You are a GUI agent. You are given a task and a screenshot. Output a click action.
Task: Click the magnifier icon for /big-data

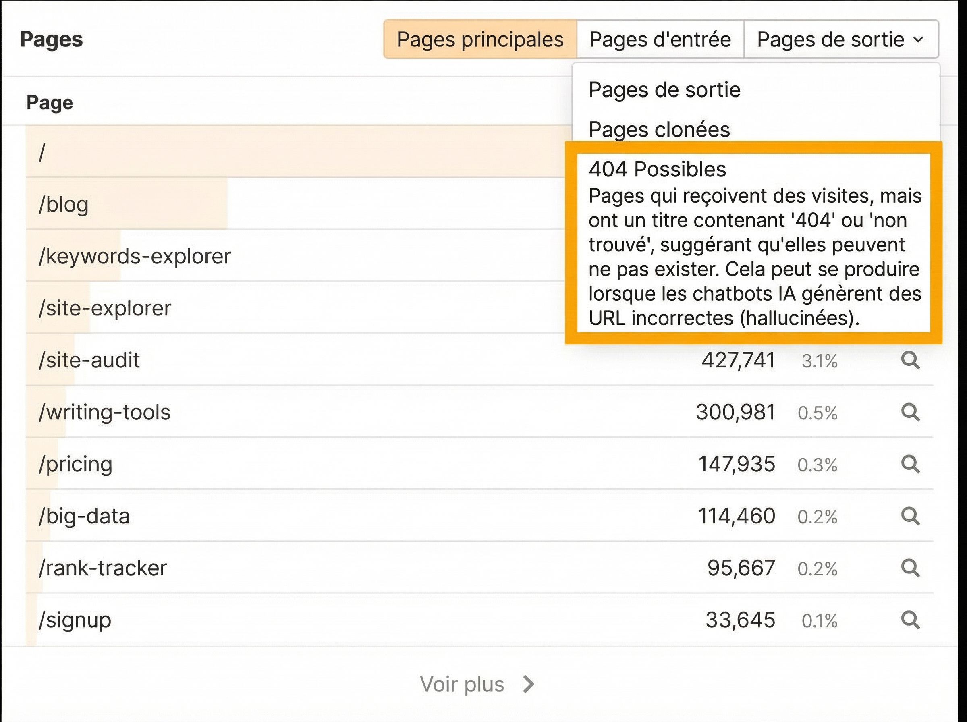pyautogui.click(x=911, y=516)
